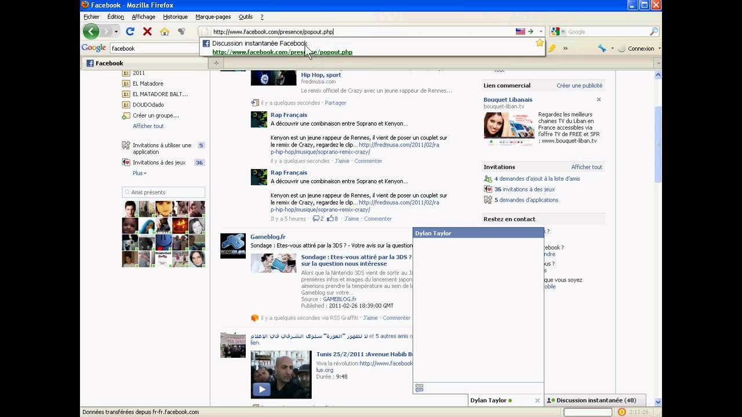Screen dimensions: 742x417
Task: Click Créer une publicité link
Action: [x=579, y=85]
